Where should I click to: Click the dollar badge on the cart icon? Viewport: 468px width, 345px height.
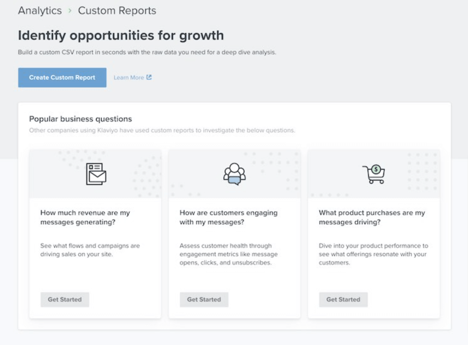coord(376,169)
